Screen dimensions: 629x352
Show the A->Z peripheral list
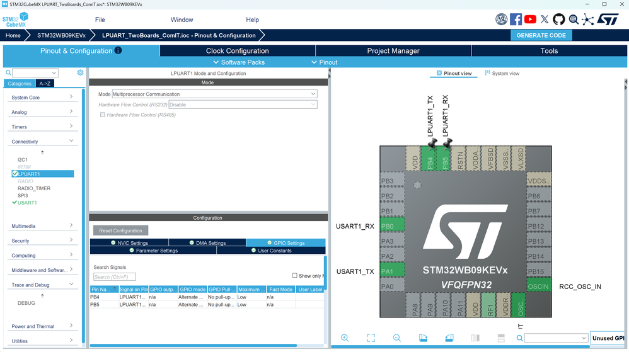(x=45, y=83)
